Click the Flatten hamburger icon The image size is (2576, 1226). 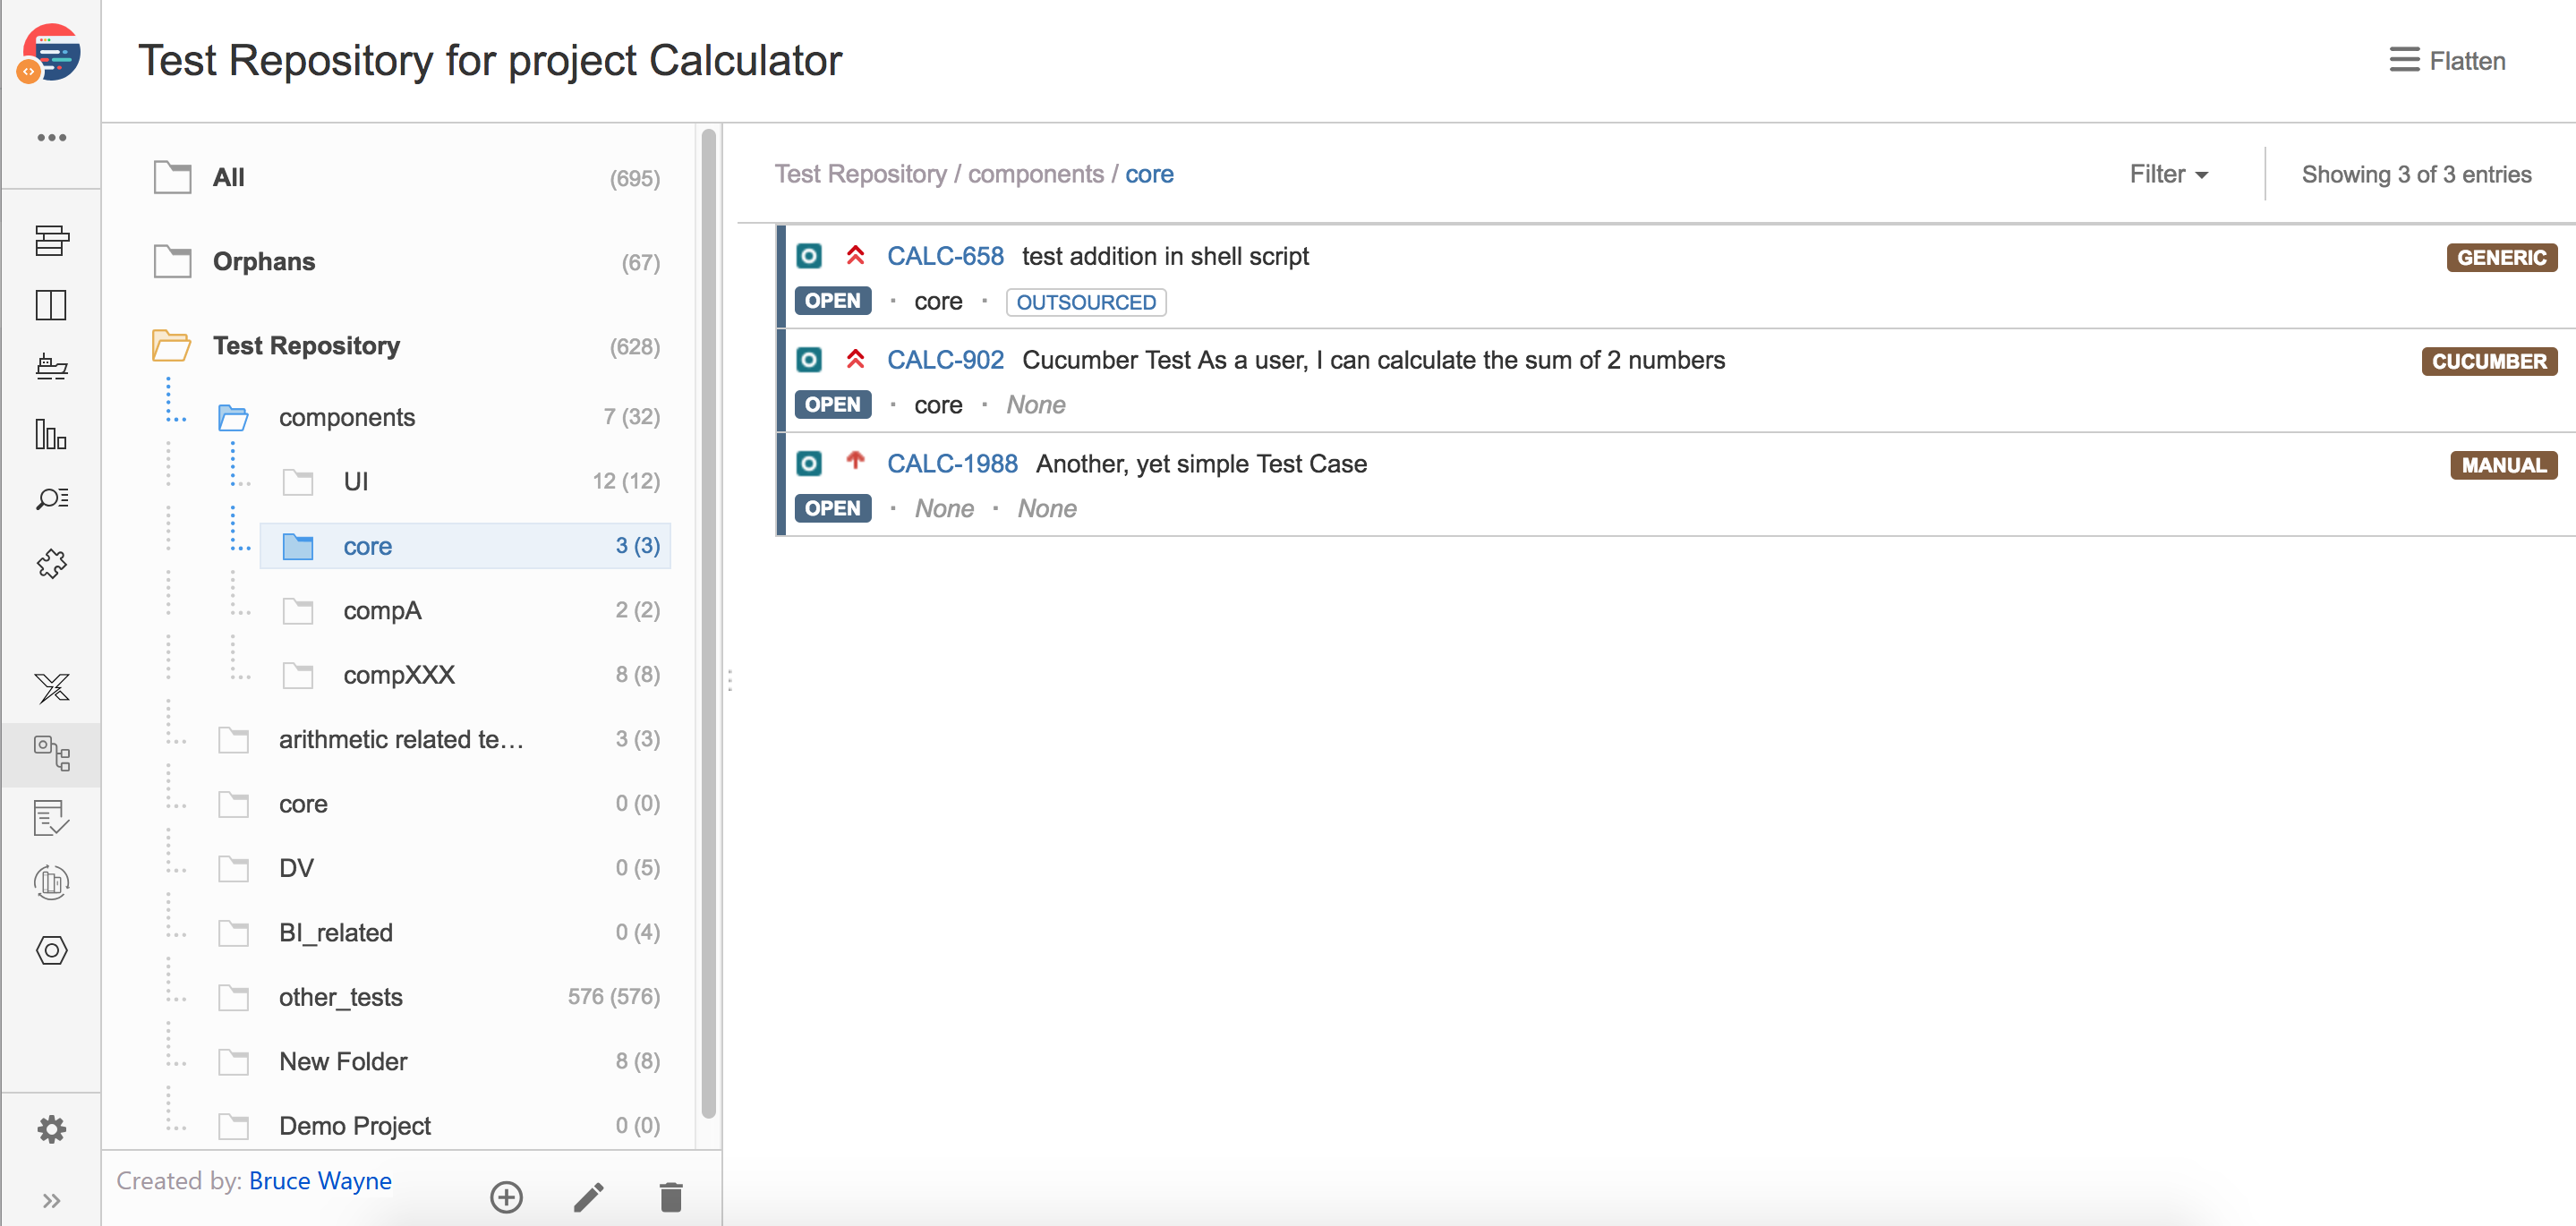(x=2405, y=60)
